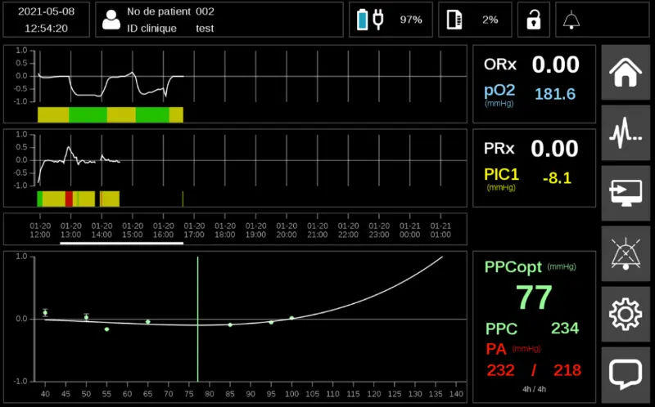Viewport: 655px width, 407px height.
Task: Check the storage indicator showing 2%
Action: point(474,20)
